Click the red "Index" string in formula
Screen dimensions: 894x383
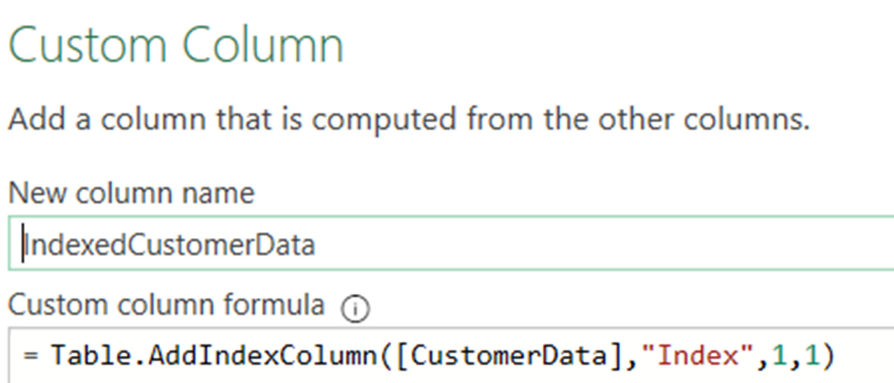click(x=698, y=356)
